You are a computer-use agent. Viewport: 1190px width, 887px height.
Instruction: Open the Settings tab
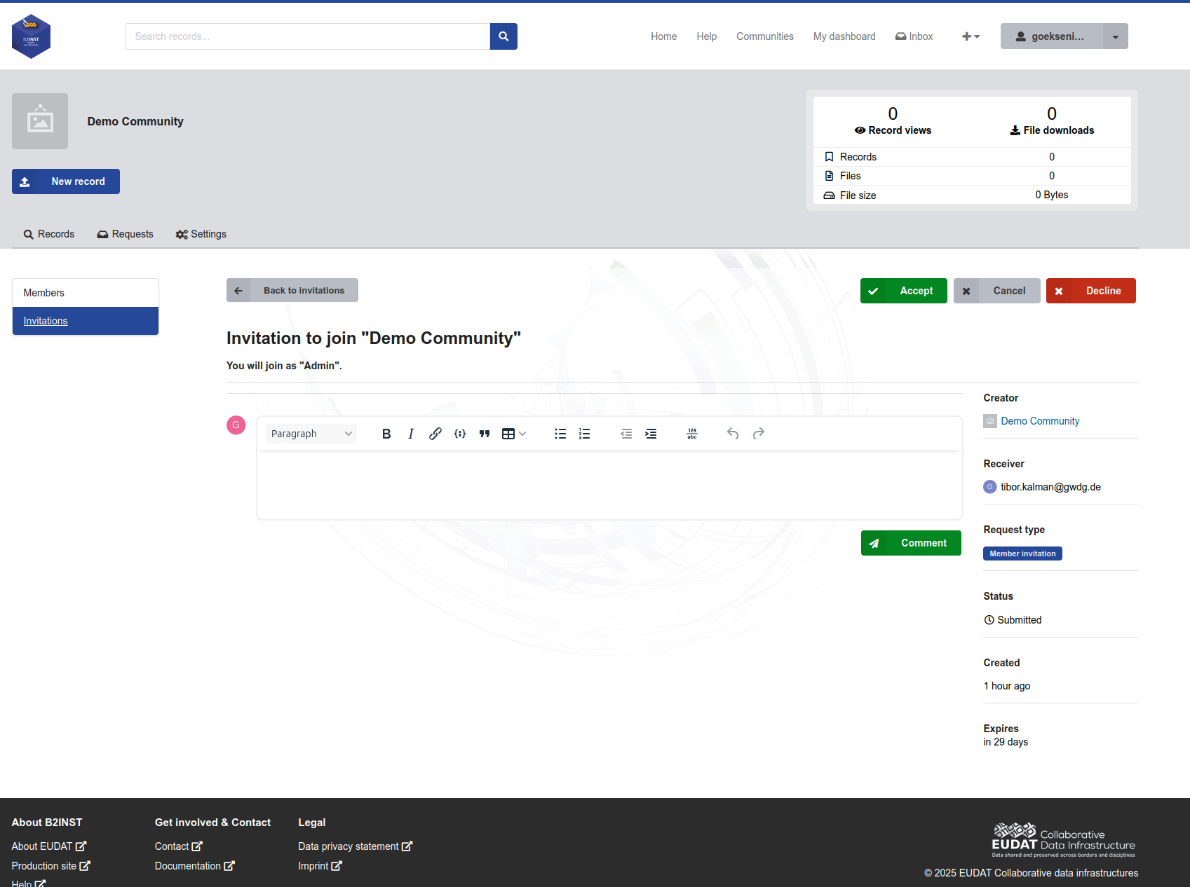pos(201,234)
